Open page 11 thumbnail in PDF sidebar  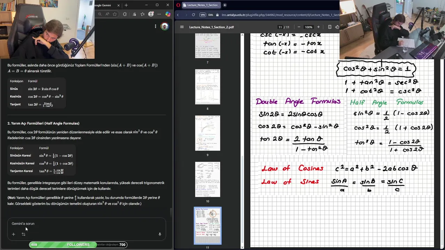[x=208, y=226]
